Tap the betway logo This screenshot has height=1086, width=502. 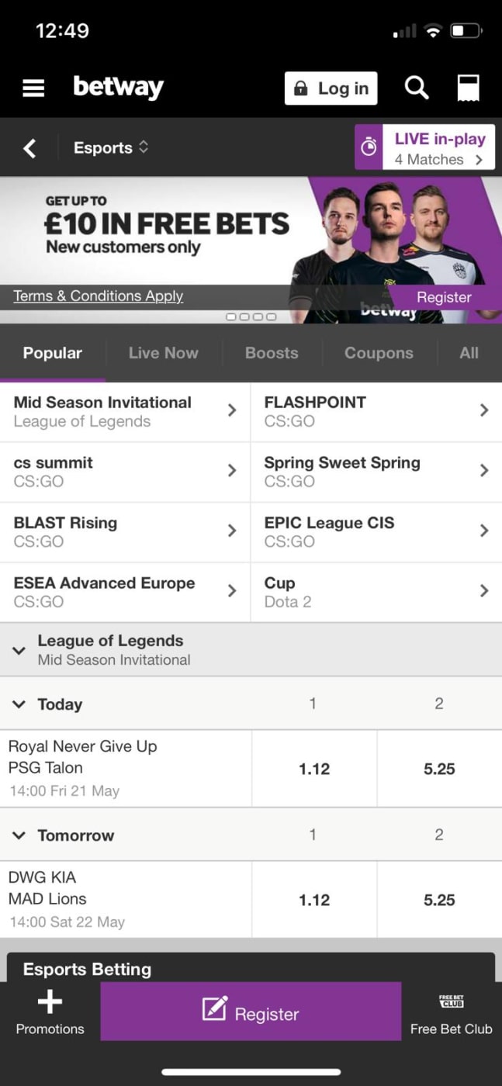click(118, 88)
